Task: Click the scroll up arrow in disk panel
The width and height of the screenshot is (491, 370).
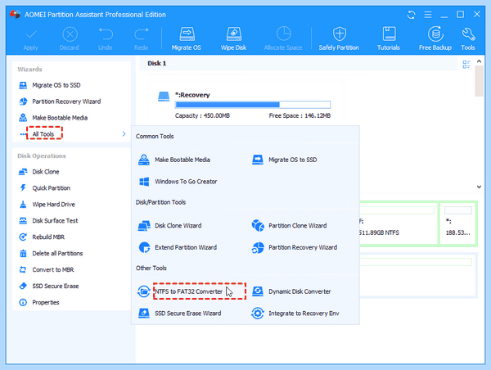Action: [479, 61]
